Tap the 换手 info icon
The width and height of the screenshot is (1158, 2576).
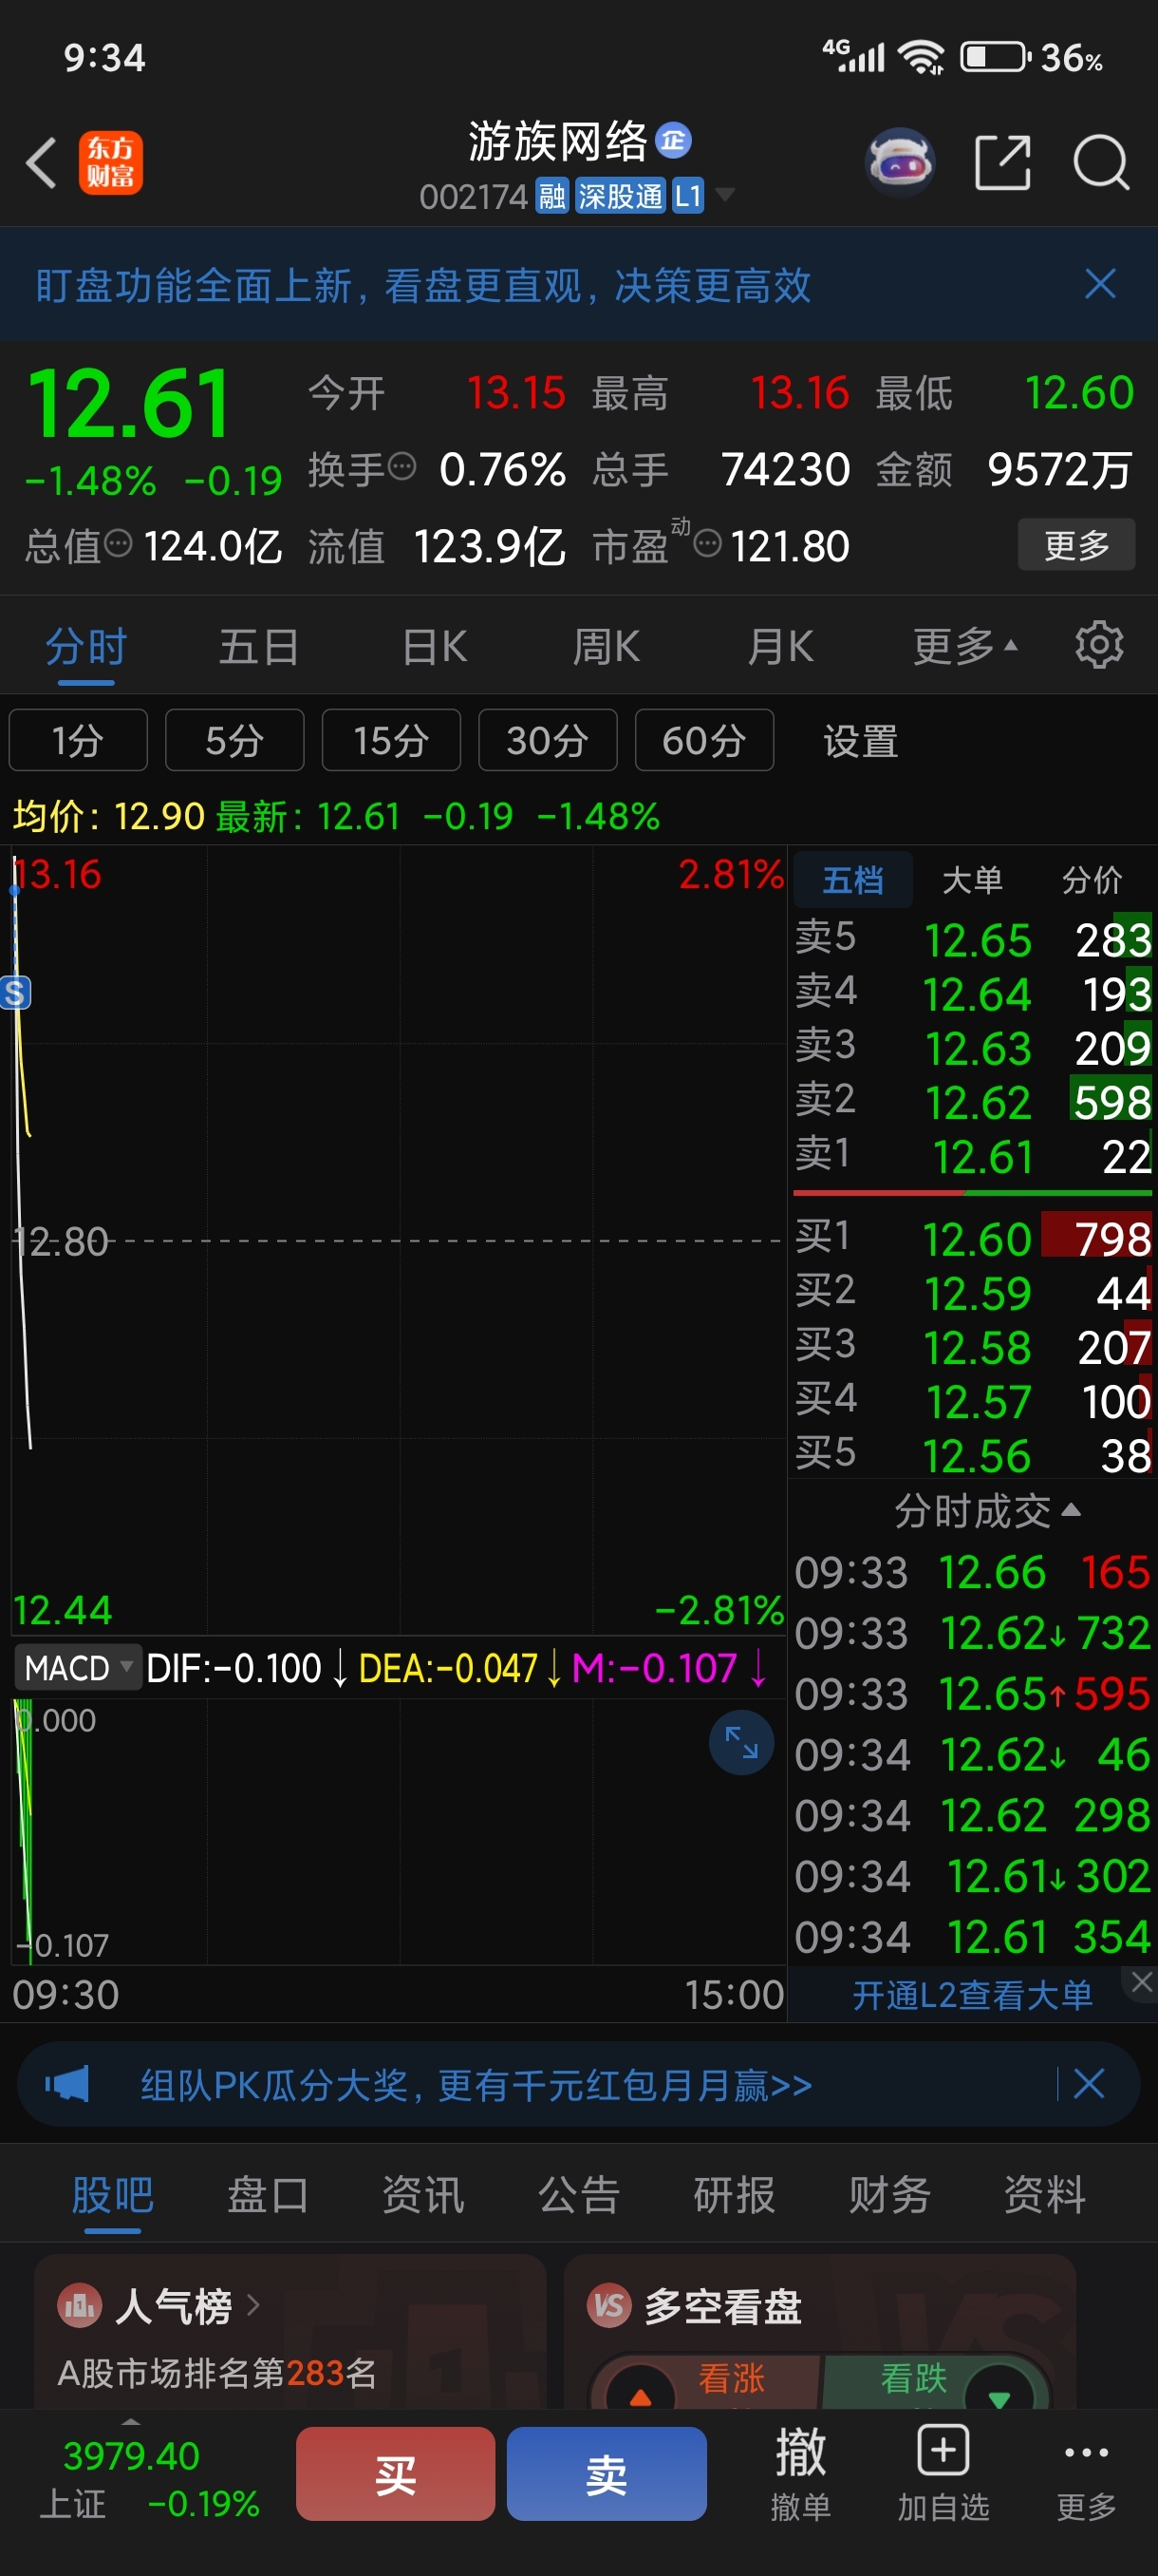click(x=402, y=467)
